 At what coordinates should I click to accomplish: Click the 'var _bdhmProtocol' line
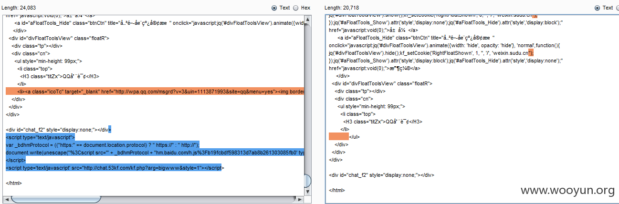(x=103, y=144)
